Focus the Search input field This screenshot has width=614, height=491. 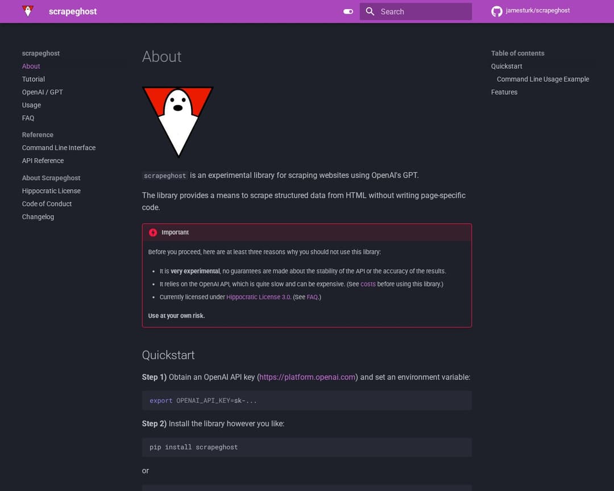[416, 11]
